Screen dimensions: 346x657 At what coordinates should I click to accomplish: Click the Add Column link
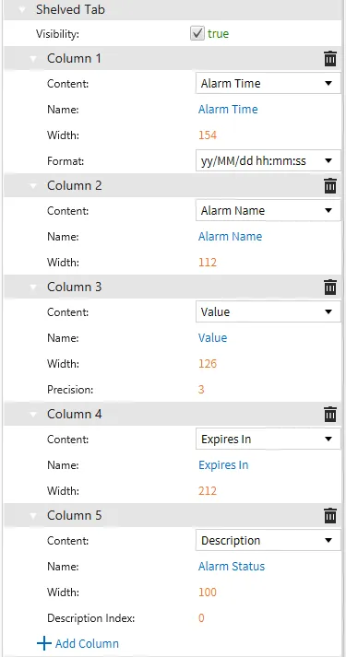point(87,643)
